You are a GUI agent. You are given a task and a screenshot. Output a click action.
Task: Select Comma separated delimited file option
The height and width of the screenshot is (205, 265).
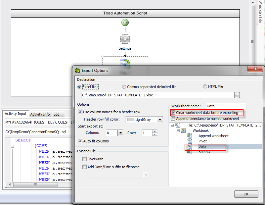click(124, 87)
